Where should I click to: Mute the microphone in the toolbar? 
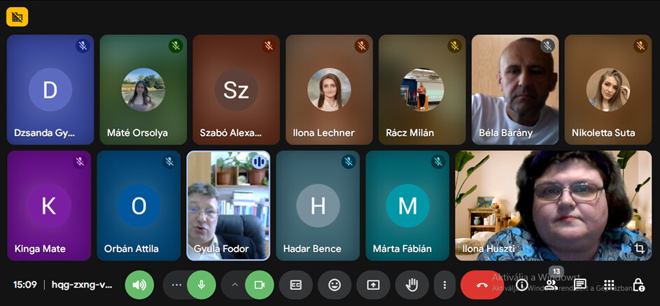[202, 285]
